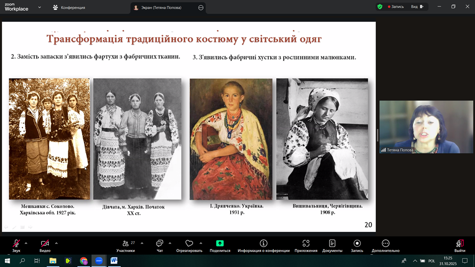Toggle recording with the Record button
The width and height of the screenshot is (475, 267).
(357, 246)
